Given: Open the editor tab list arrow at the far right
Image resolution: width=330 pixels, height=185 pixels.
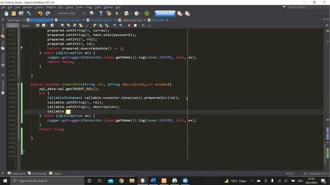Looking at the screenshot, I should [x=324, y=20].
